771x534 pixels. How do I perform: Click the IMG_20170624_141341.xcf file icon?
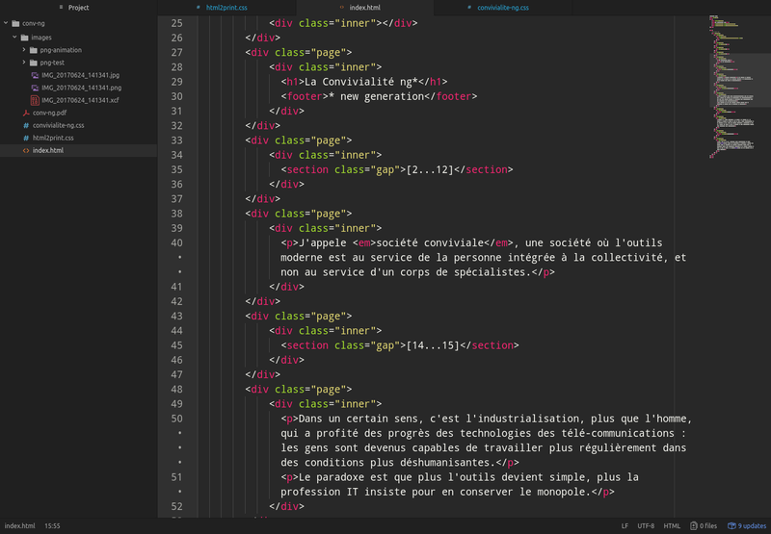(35, 100)
